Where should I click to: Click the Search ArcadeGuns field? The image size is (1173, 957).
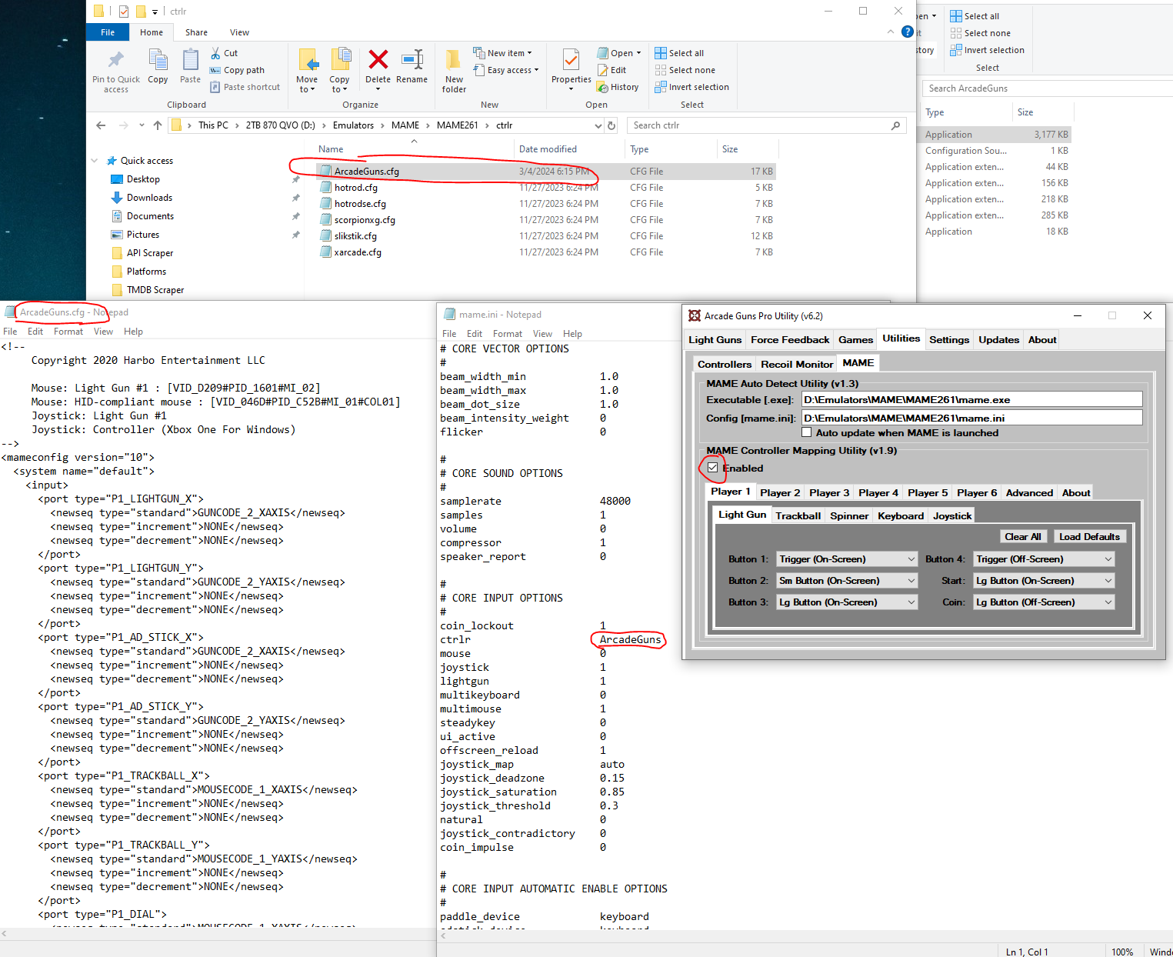(x=1048, y=88)
